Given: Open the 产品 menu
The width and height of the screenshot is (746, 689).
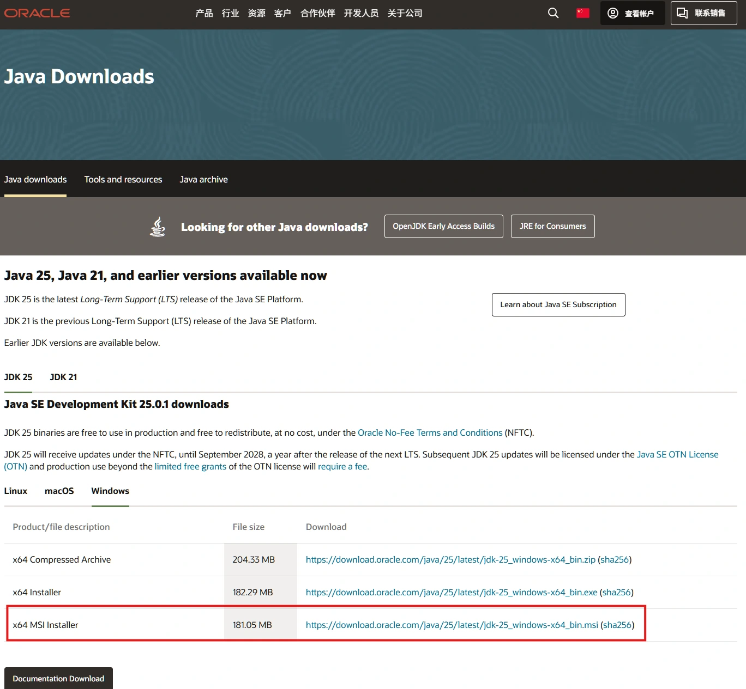Looking at the screenshot, I should click(204, 13).
